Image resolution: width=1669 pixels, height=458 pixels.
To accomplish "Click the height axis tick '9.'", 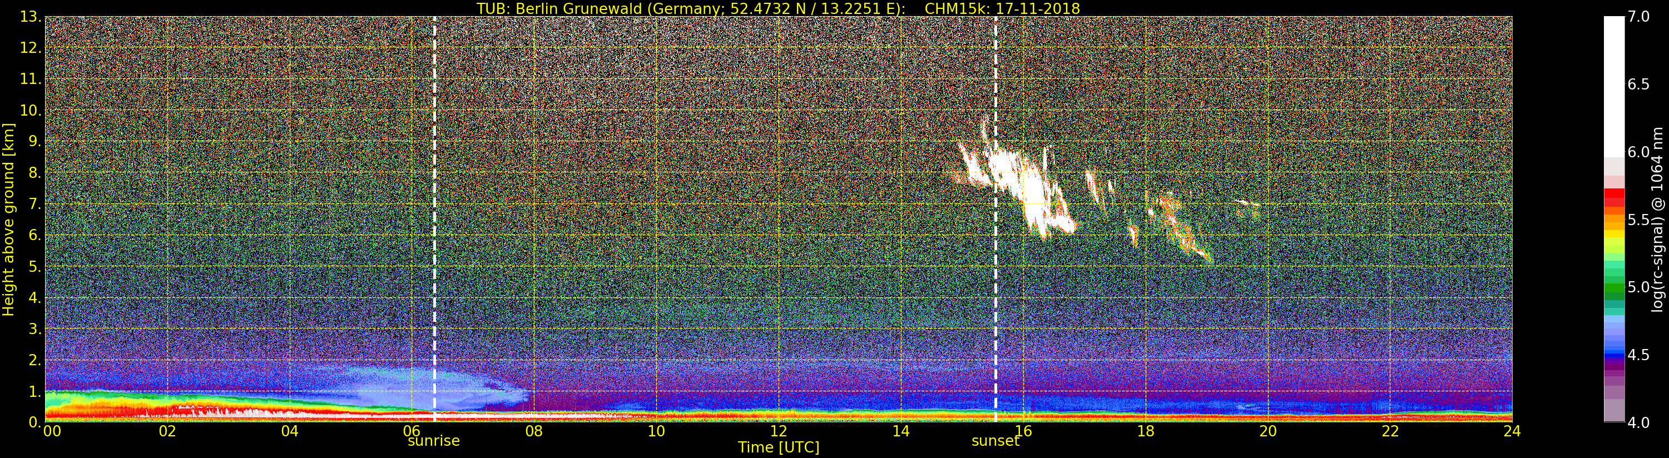I will point(35,141).
